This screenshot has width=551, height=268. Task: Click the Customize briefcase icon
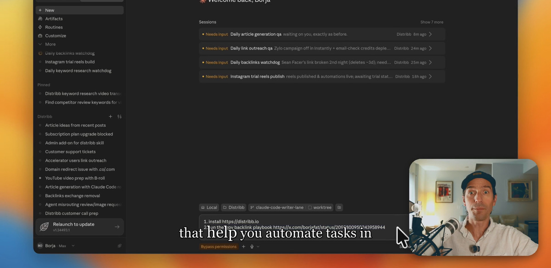pos(40,36)
